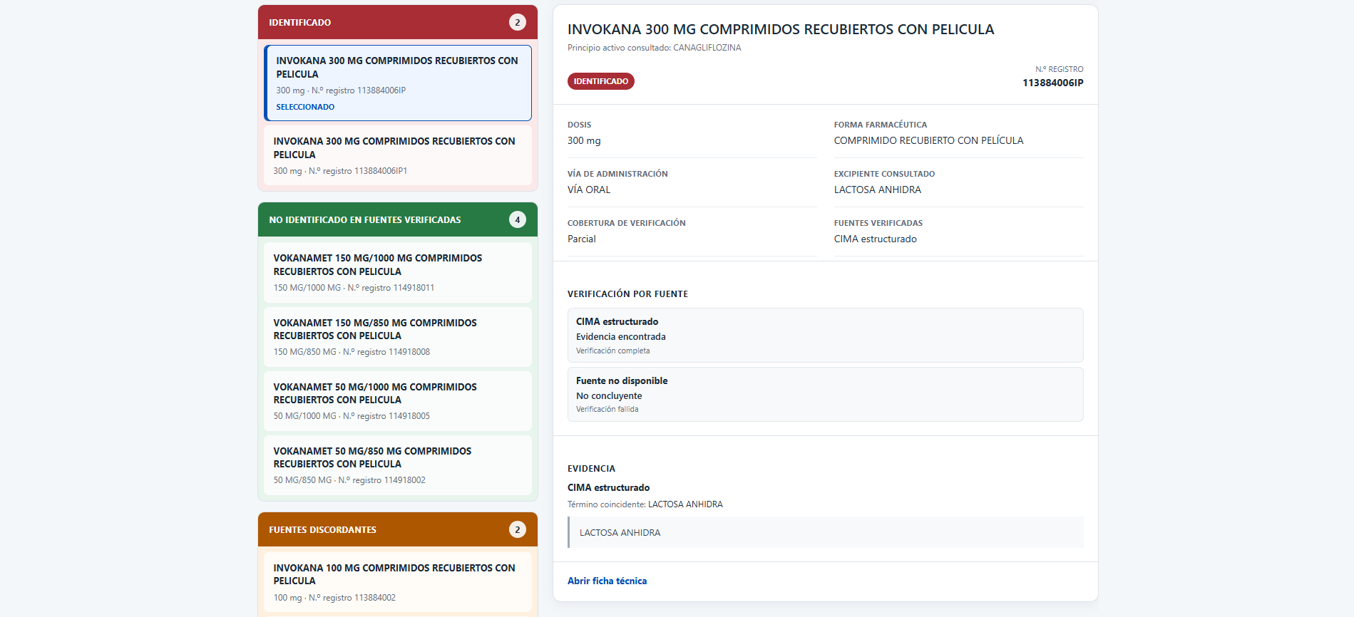
Task: Click count badge 2 in IDENTIFICADO header
Action: [x=518, y=22]
